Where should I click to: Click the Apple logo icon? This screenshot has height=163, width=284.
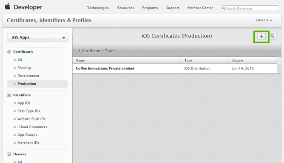pyautogui.click(x=8, y=6)
